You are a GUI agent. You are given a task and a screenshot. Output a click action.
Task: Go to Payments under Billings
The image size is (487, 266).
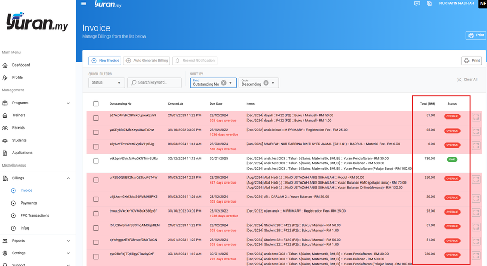[29, 203]
